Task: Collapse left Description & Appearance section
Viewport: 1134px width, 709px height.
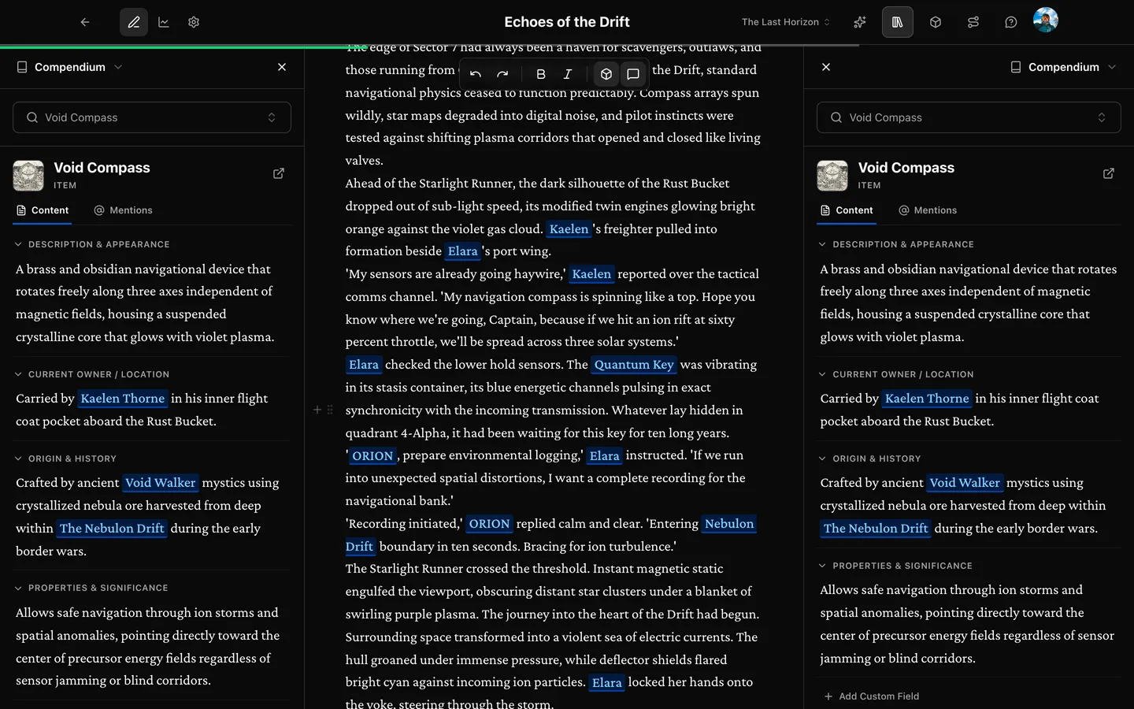Action: point(93,244)
